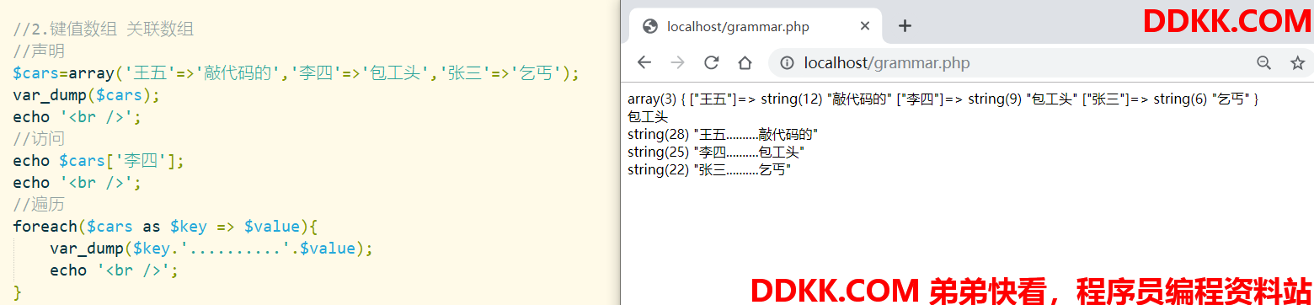
Task: Click the comment line '//2.键值数组 关联数组'
Action: click(x=104, y=29)
